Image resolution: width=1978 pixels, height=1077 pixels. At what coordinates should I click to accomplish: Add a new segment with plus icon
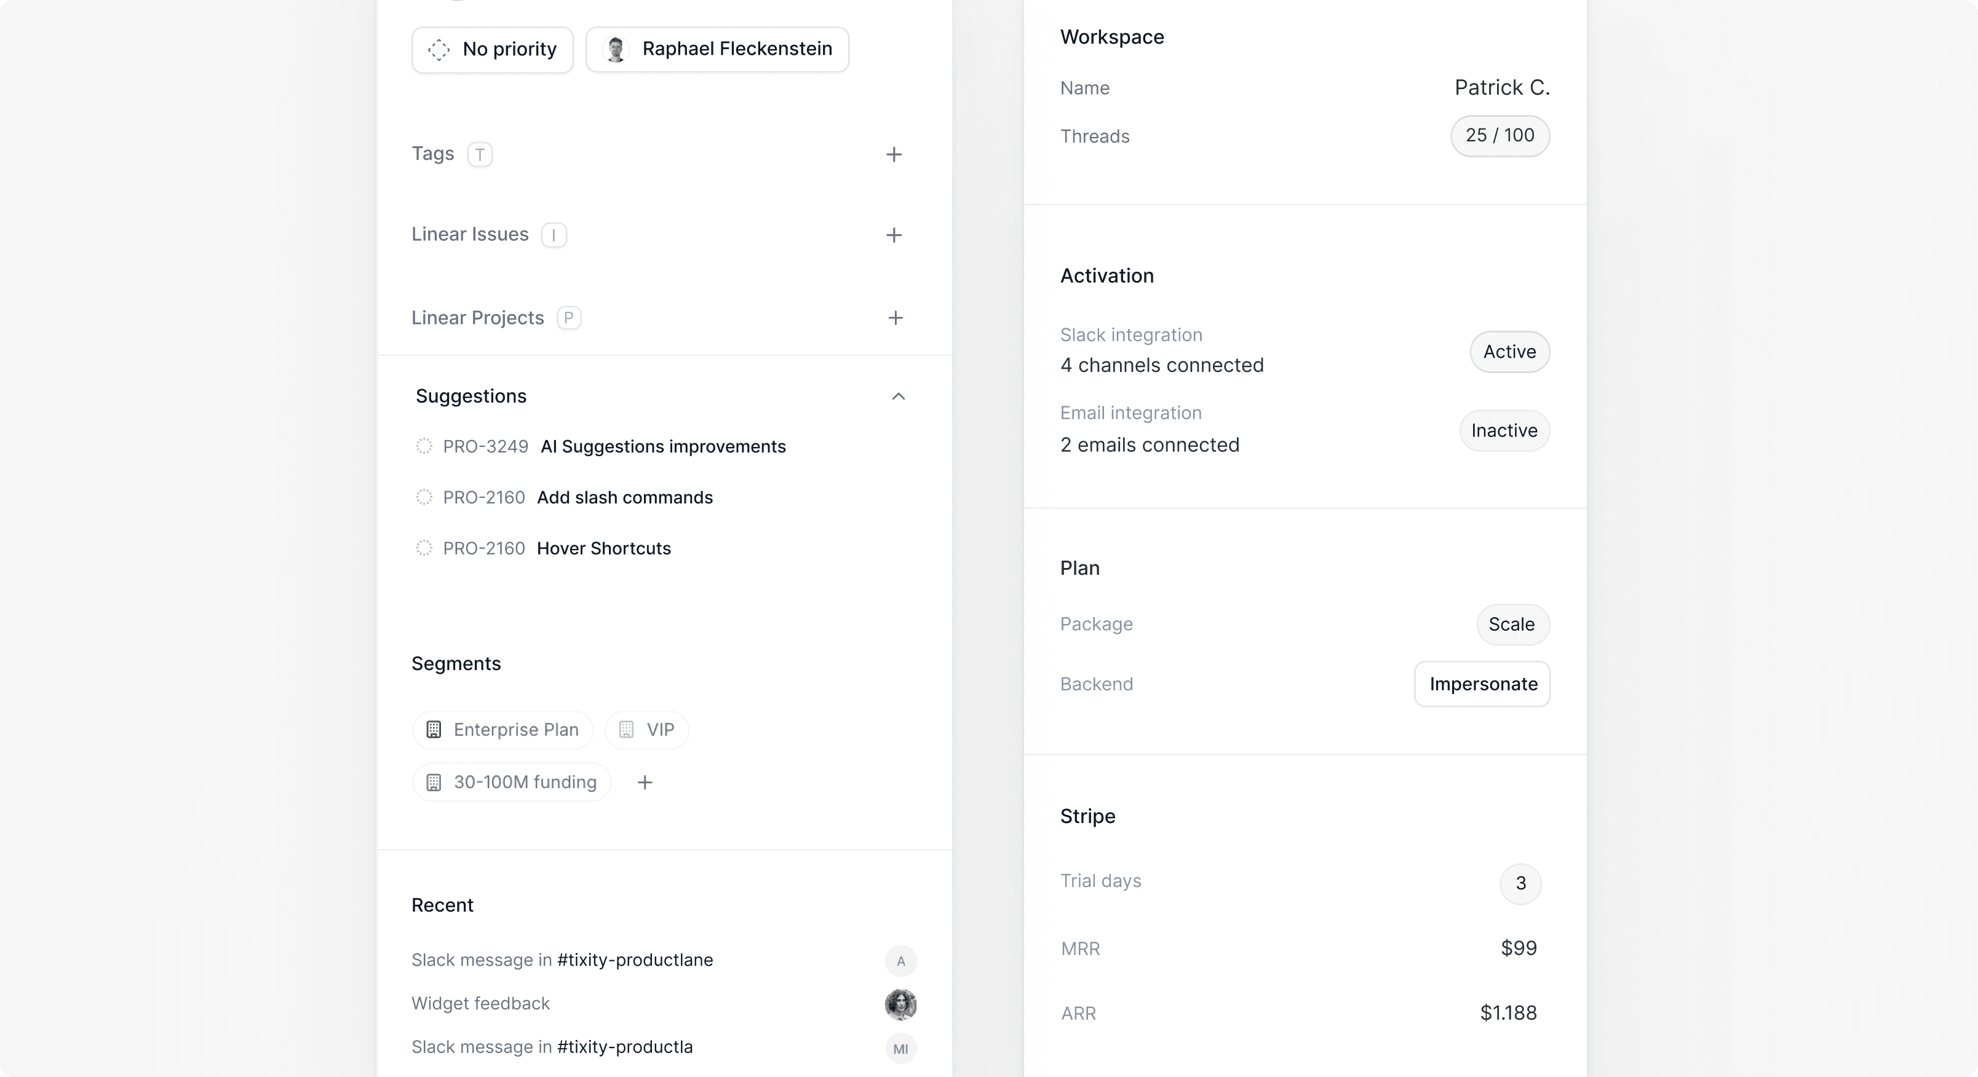pyautogui.click(x=645, y=782)
